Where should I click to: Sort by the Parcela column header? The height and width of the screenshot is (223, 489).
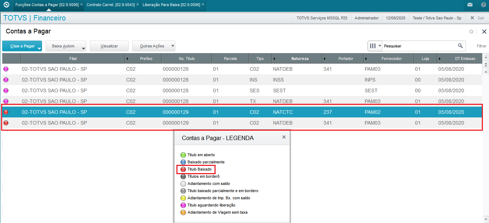(230, 59)
